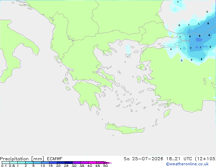The width and height of the screenshot is (216, 167).
Task: Click the 10–15 mm blue legend swatch
Action: [45, 163]
